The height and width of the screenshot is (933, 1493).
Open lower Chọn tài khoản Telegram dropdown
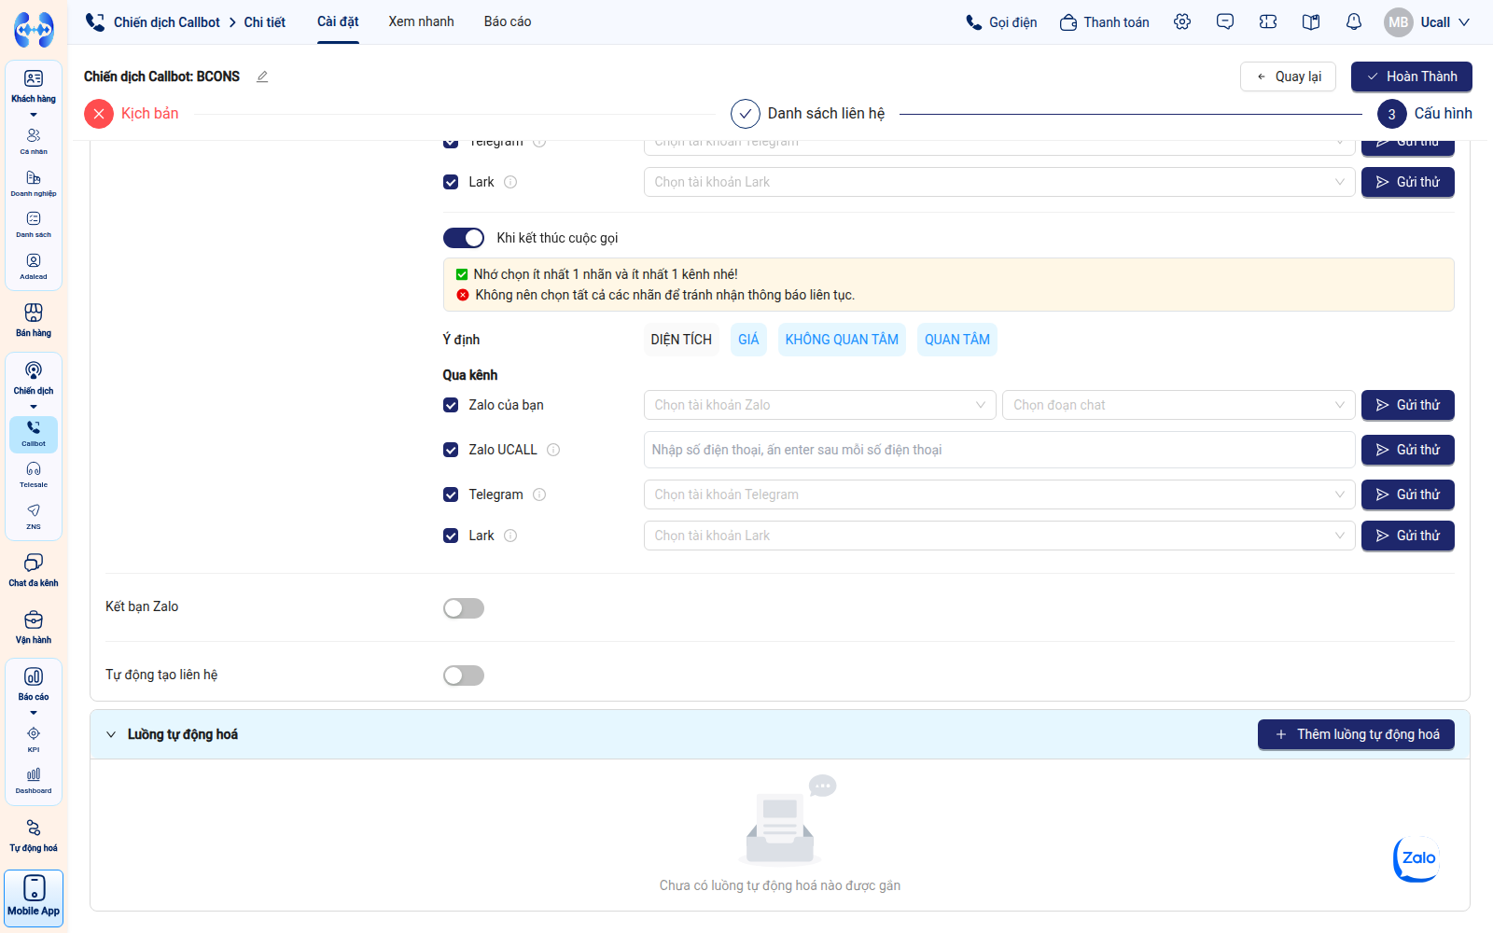999,494
